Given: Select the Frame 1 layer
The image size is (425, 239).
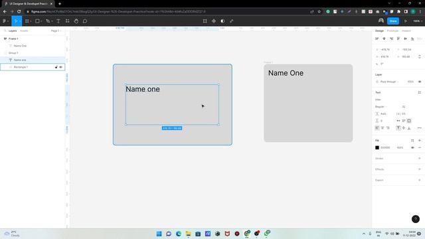Looking at the screenshot, I should (33, 39).
